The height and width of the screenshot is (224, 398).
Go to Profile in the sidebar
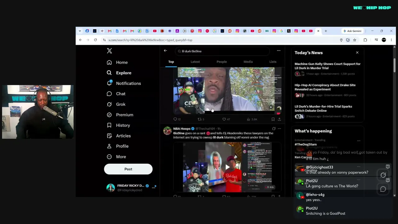[118, 146]
